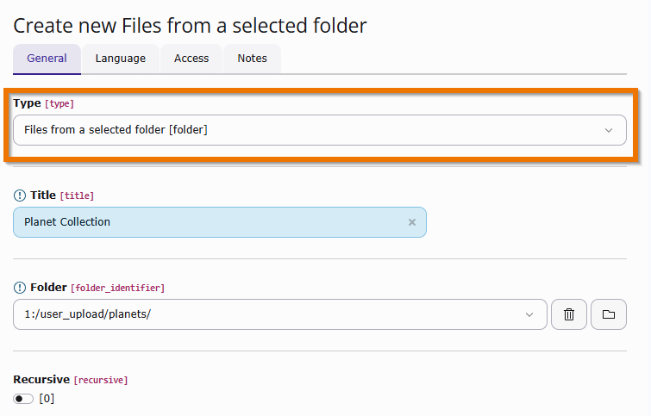Open the Type dropdown

click(x=320, y=130)
